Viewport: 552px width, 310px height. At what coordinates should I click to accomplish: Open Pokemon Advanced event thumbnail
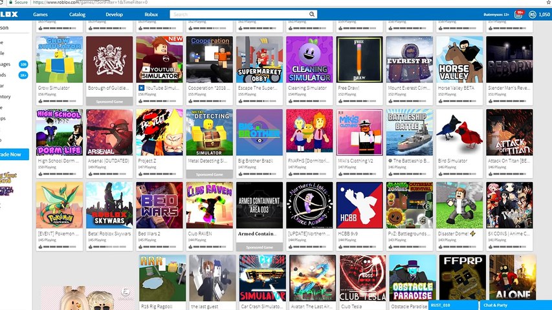coord(60,205)
